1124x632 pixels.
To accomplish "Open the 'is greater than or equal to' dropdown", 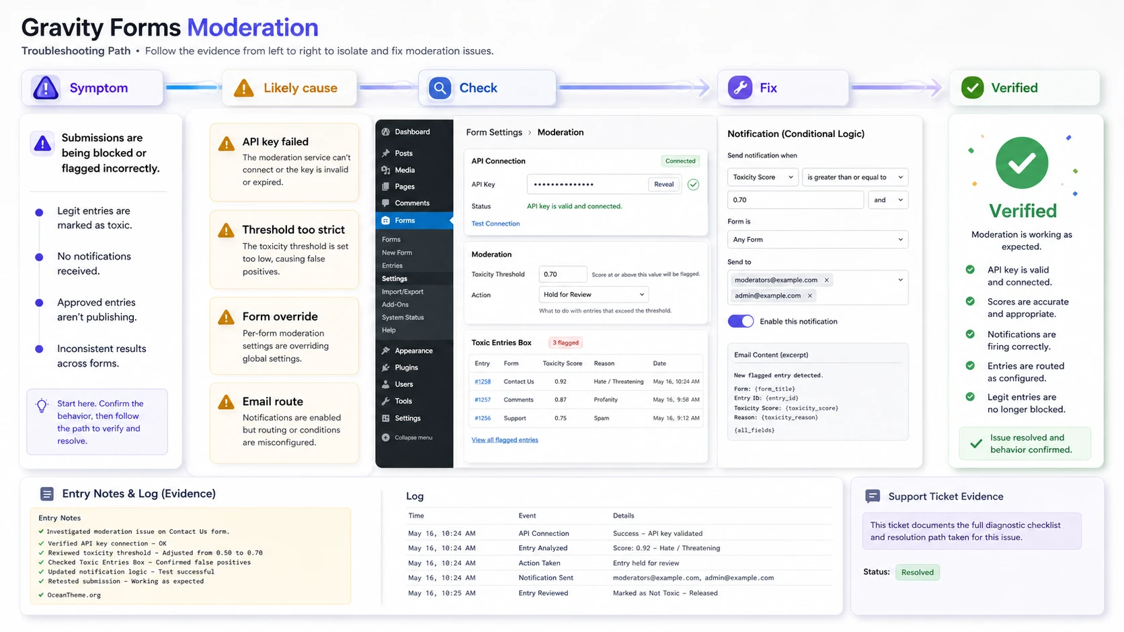I will click(x=855, y=177).
